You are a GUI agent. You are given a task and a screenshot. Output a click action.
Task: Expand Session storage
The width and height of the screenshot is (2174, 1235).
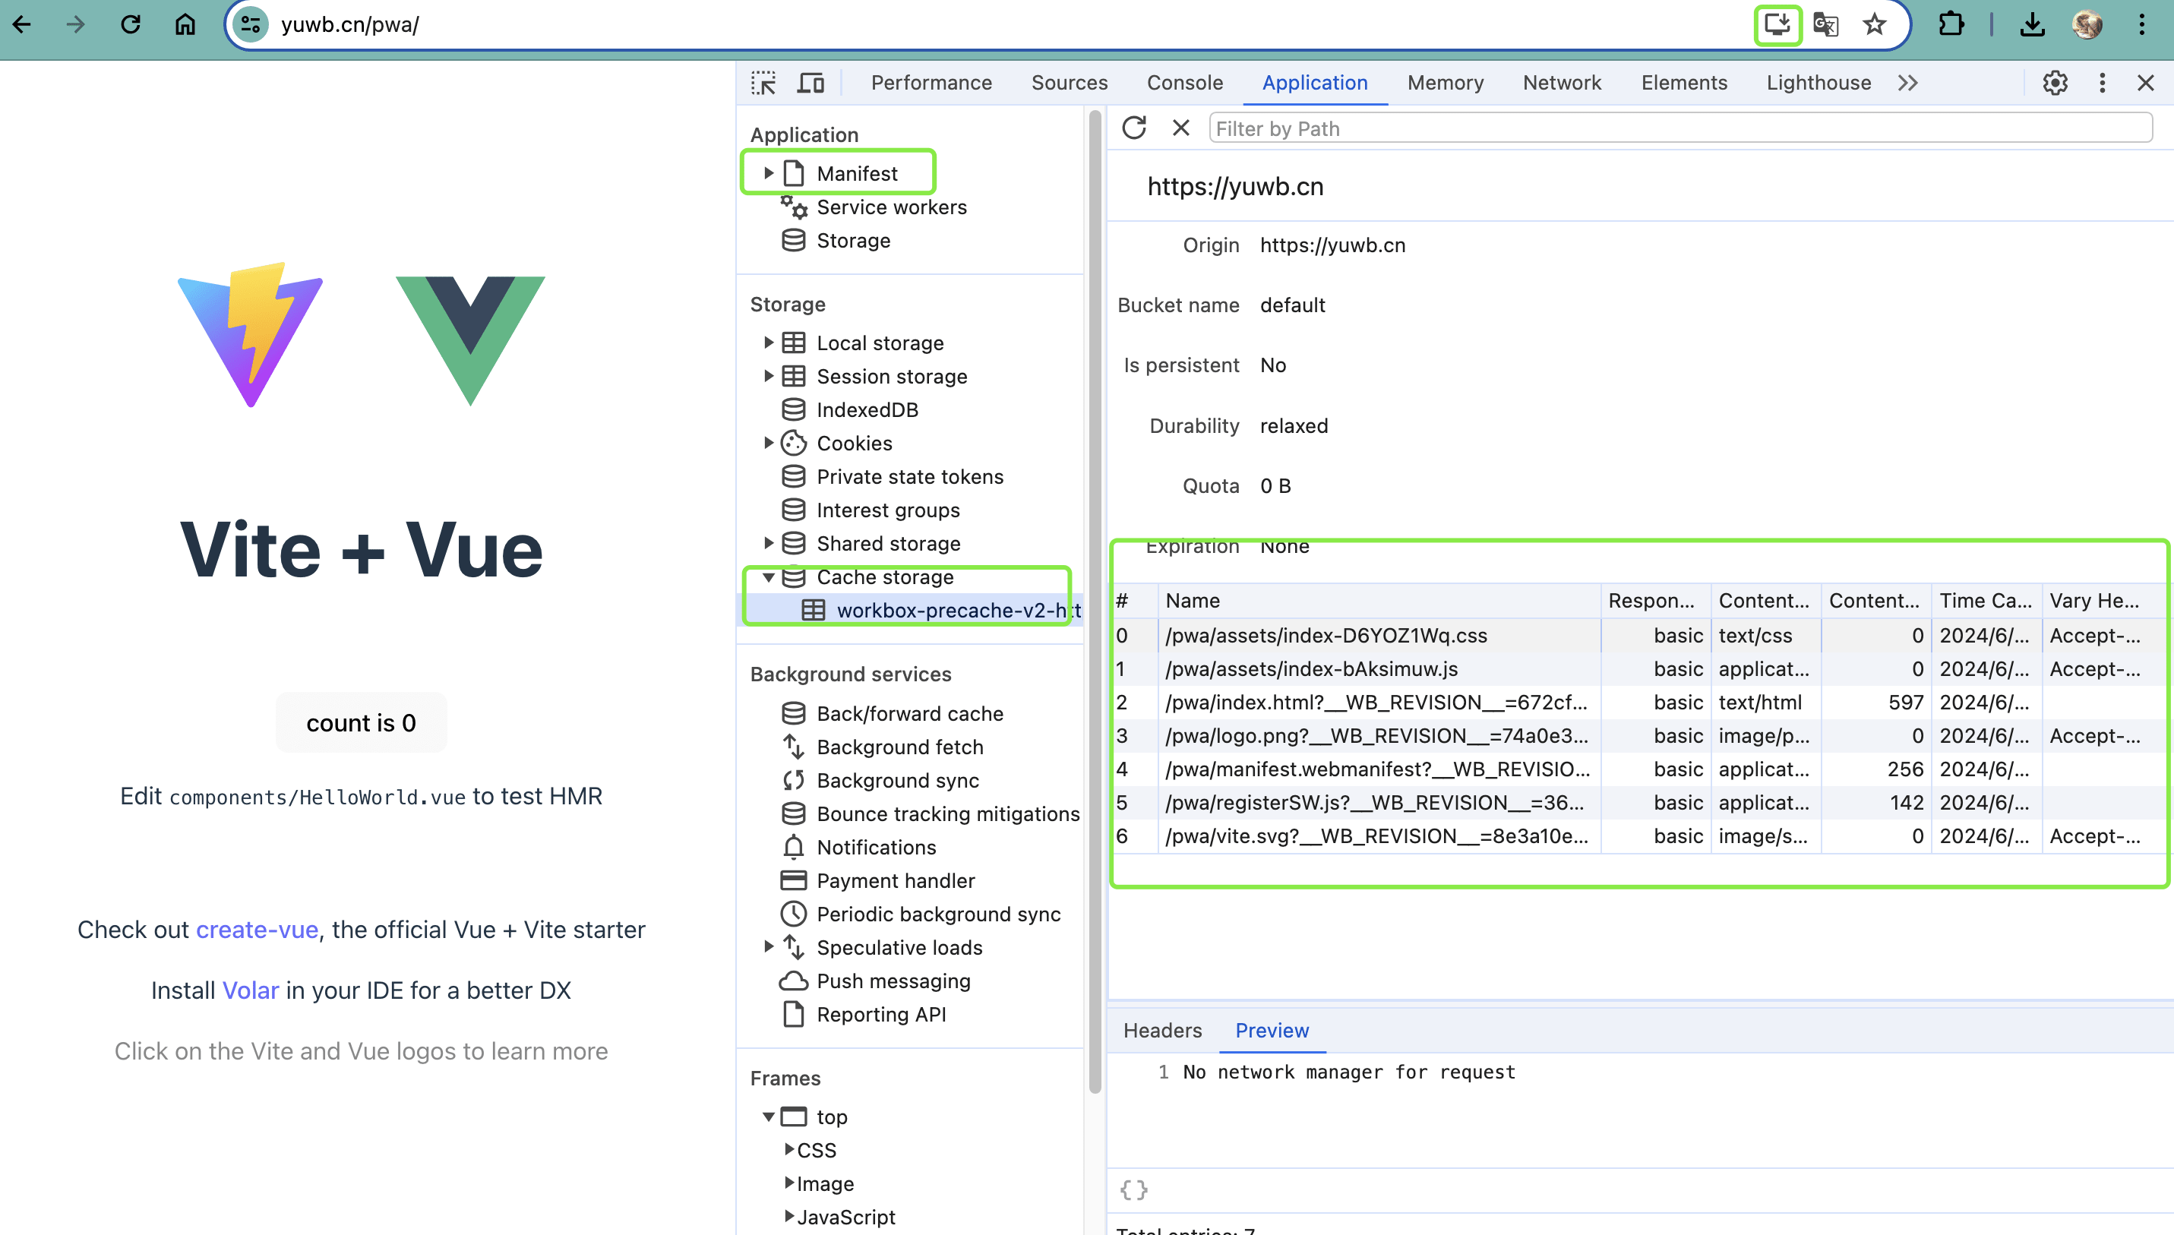tap(769, 376)
